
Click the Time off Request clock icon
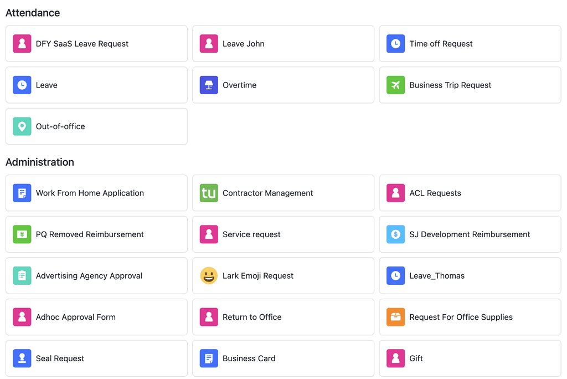point(395,43)
